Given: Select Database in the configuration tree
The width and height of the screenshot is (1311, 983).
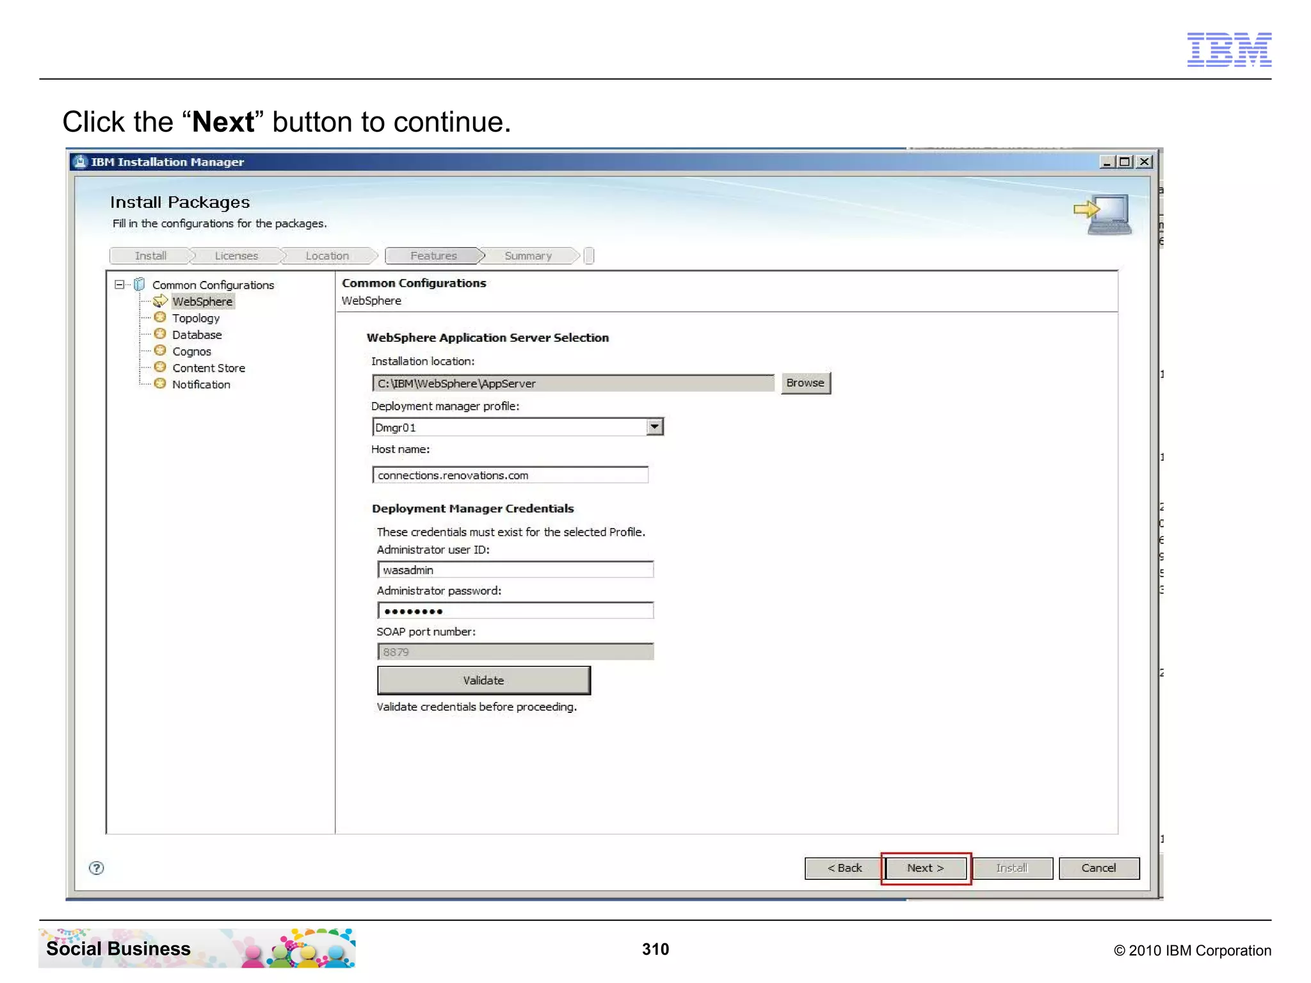Looking at the screenshot, I should pos(197,335).
